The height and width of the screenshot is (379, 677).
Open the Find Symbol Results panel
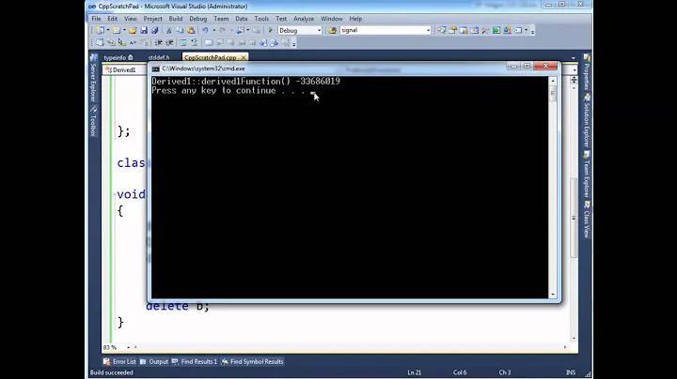tap(255, 361)
